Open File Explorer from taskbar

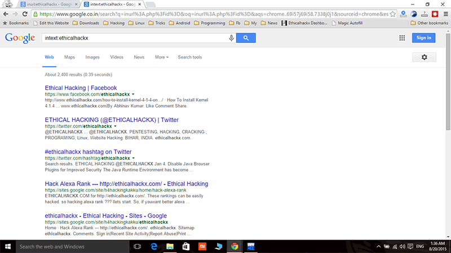point(170,246)
